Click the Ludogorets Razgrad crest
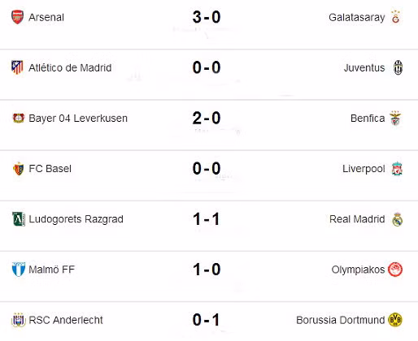The image size is (418, 341). point(19,219)
